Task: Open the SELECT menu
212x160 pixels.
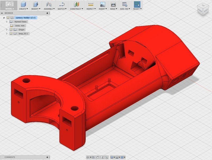Action: tap(137, 9)
